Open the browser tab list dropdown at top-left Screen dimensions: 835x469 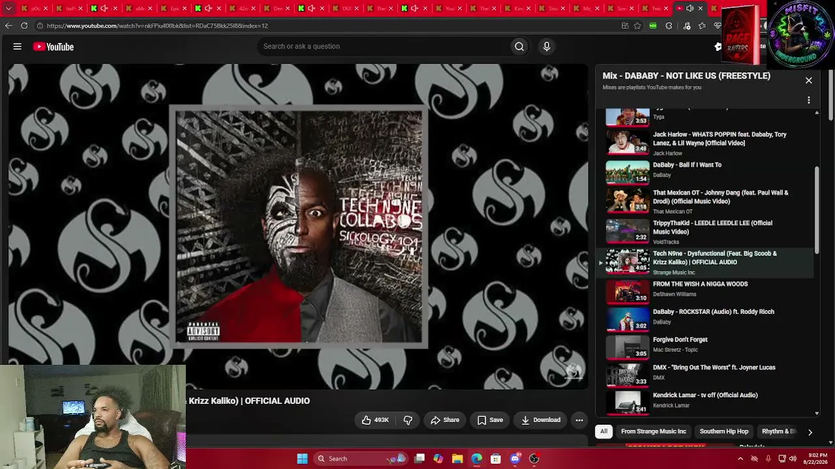coord(8,8)
